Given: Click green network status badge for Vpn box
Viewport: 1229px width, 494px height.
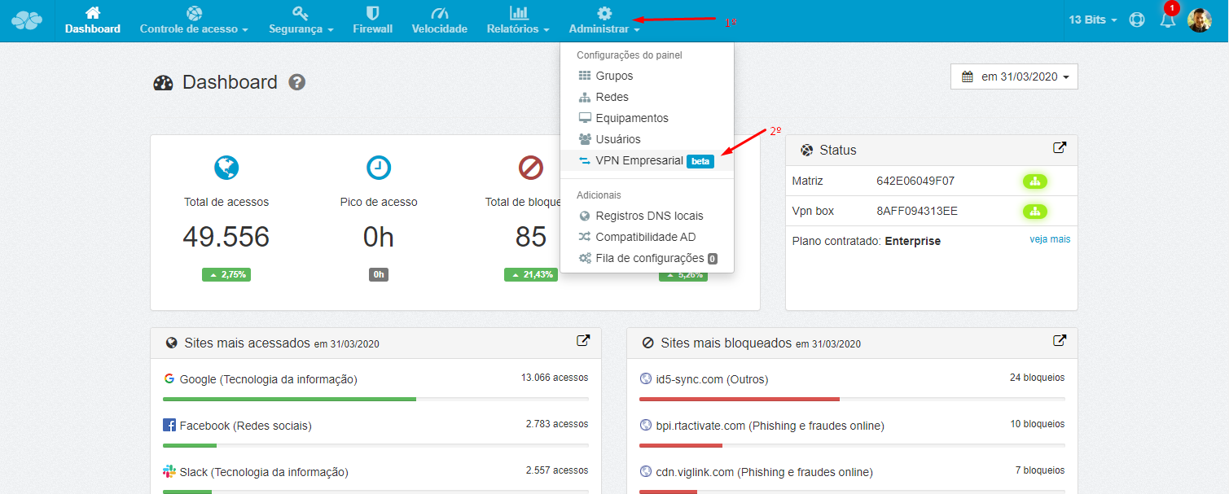Looking at the screenshot, I should [1035, 211].
